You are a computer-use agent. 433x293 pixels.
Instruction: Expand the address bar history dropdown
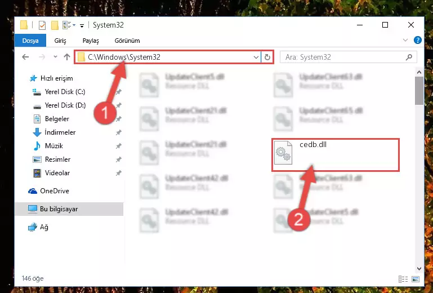[x=256, y=57]
